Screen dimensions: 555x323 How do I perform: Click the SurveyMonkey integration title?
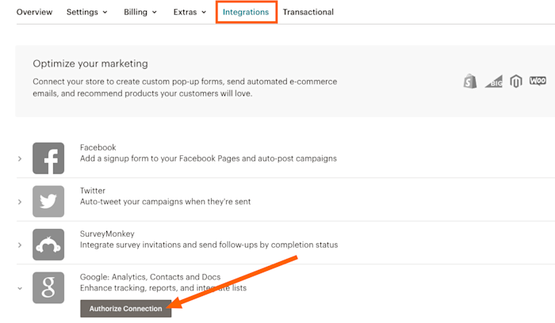[x=107, y=234]
